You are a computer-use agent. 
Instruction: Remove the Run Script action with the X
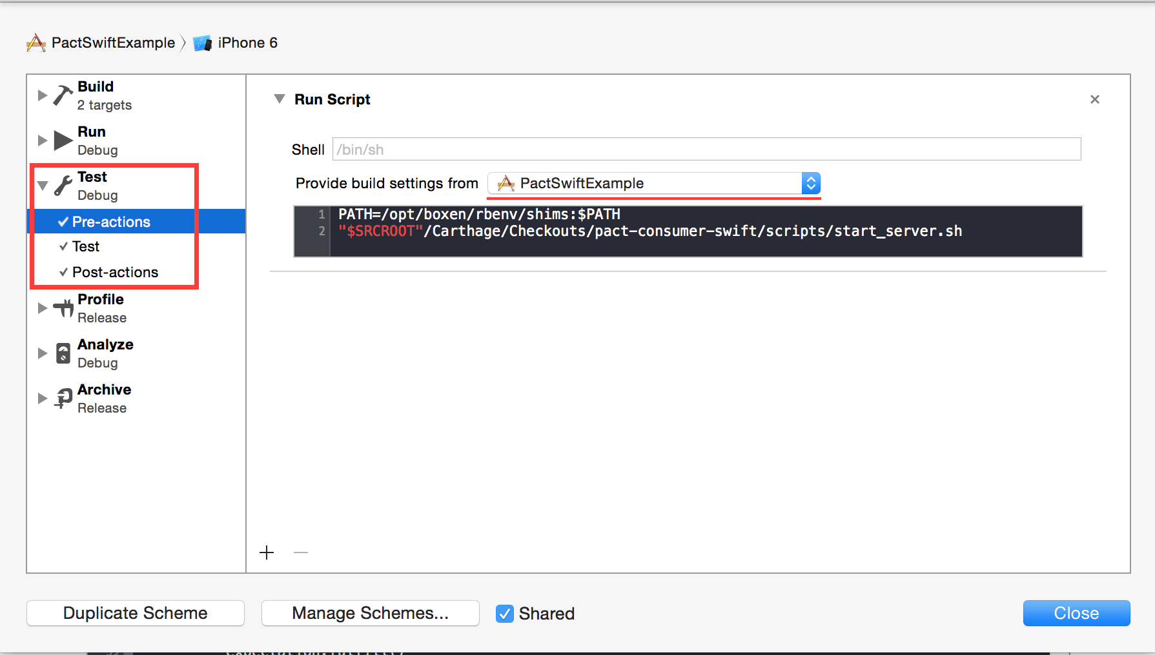click(x=1094, y=99)
